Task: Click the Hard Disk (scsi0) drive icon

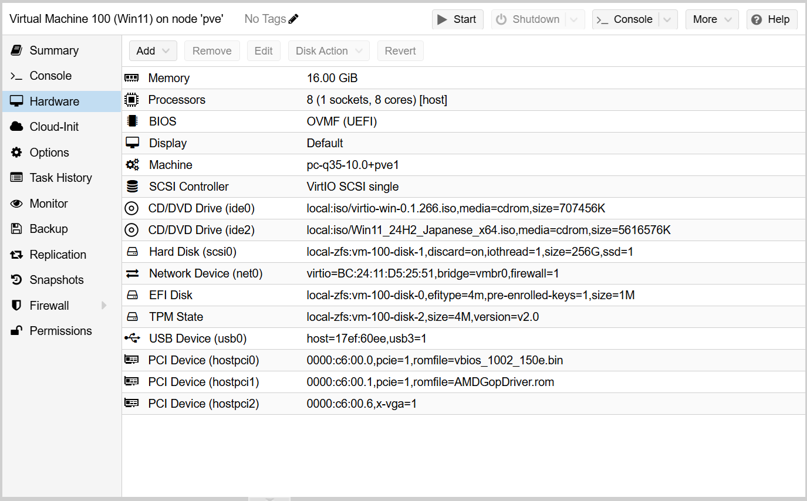Action: point(132,252)
